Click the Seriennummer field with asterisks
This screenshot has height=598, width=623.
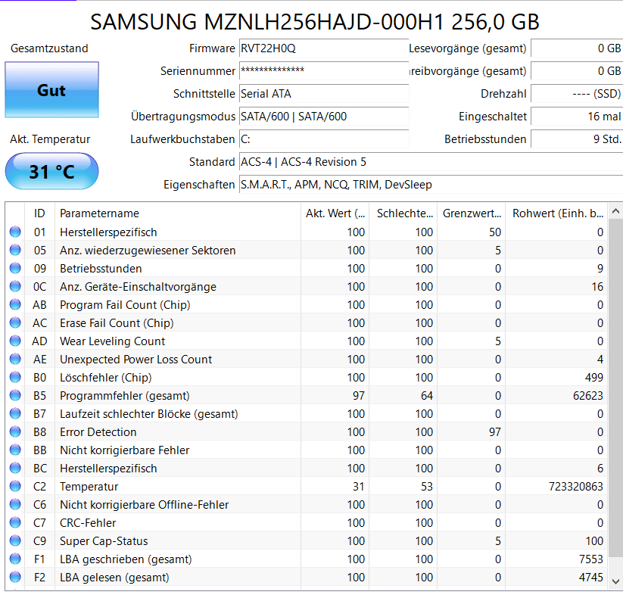click(324, 71)
